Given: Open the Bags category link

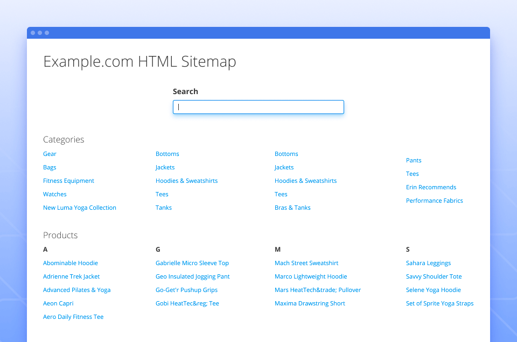Looking at the screenshot, I should (50, 167).
